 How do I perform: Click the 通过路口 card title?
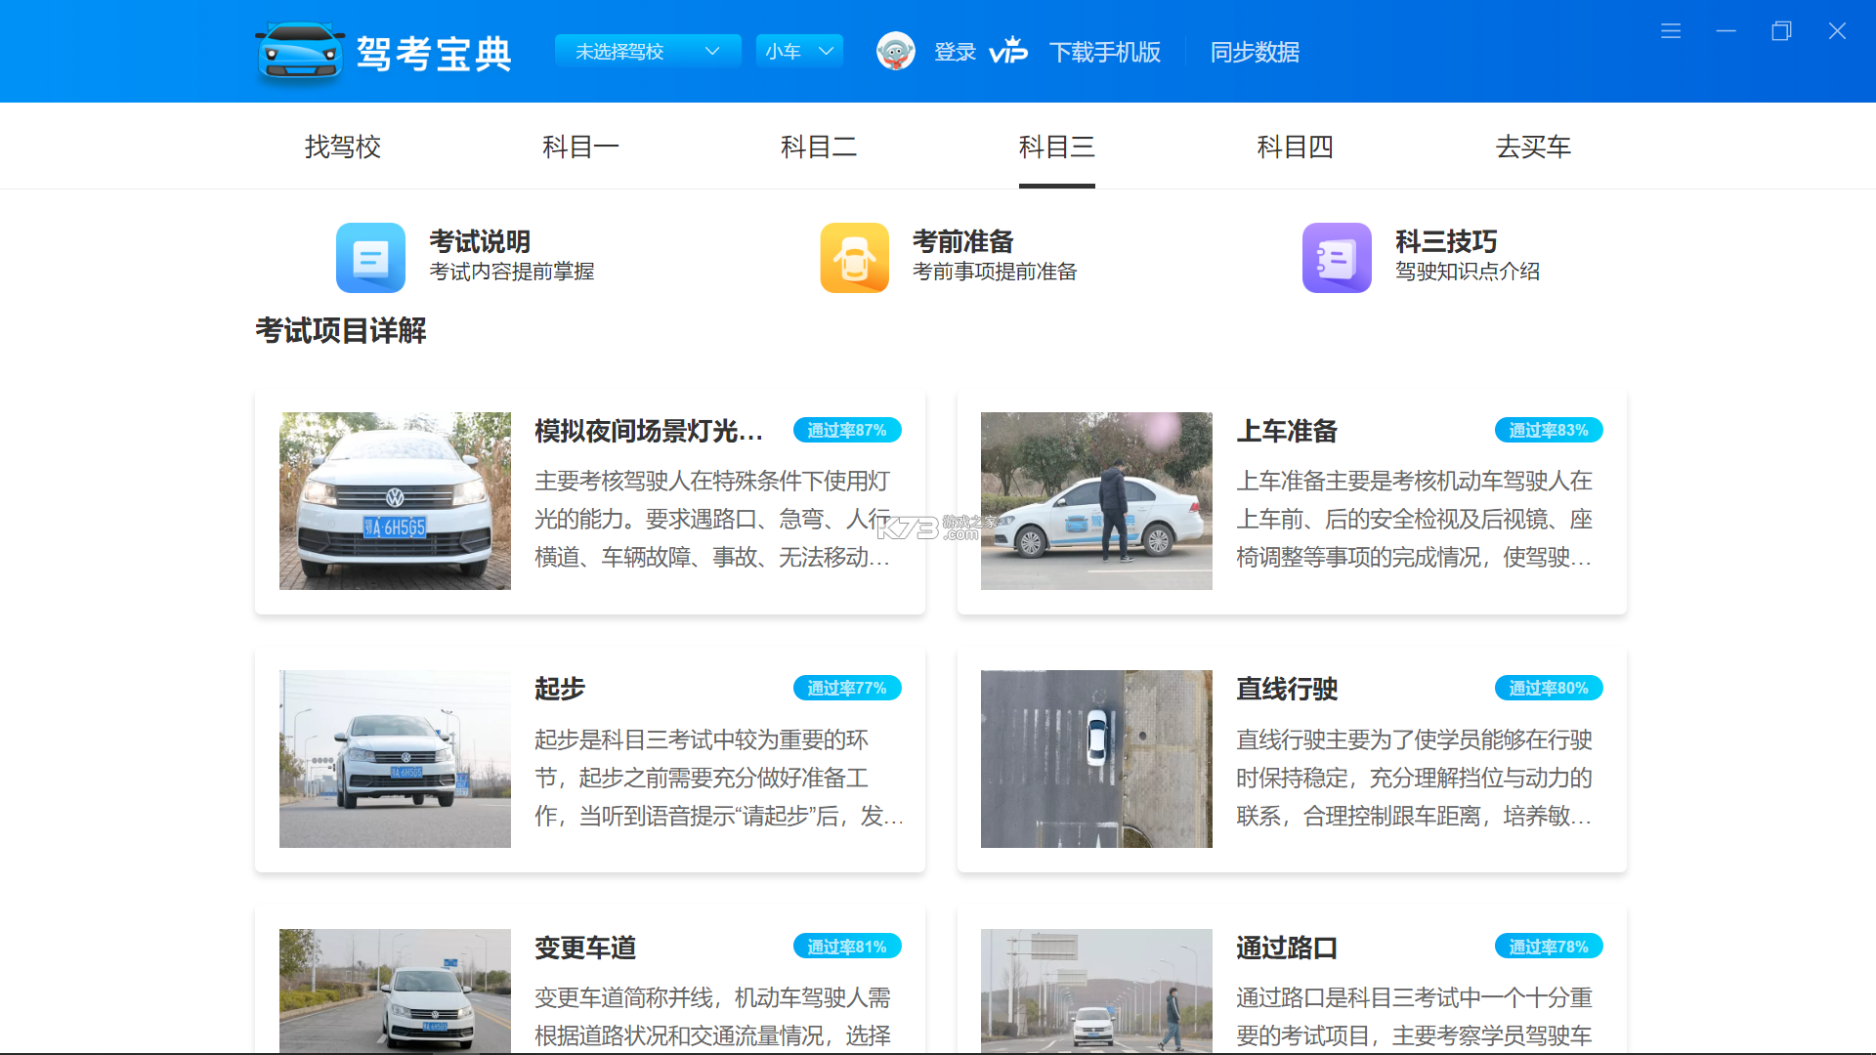1287,948
